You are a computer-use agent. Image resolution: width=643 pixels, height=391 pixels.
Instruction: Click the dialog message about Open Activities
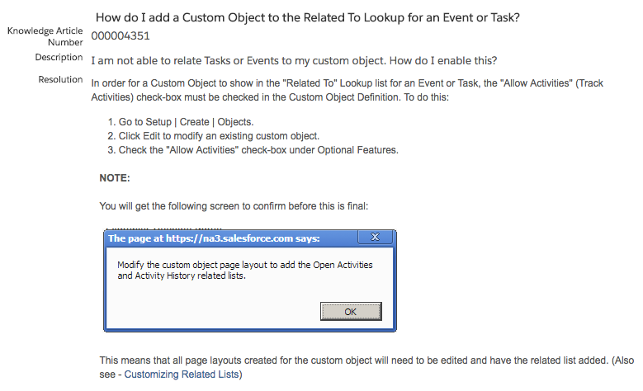coord(245,270)
